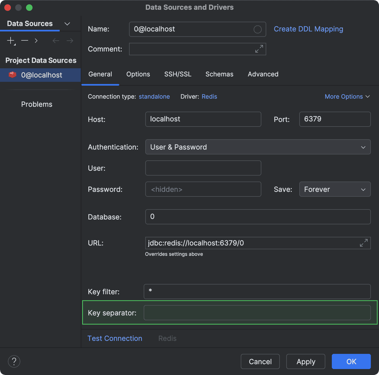Open the Data Sources dropdown chevron

click(x=67, y=24)
